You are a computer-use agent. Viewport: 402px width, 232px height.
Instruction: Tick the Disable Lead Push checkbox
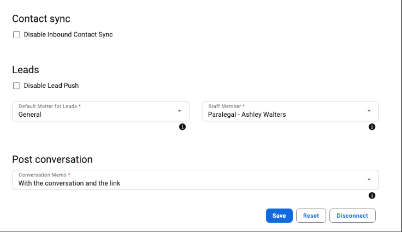[16, 86]
